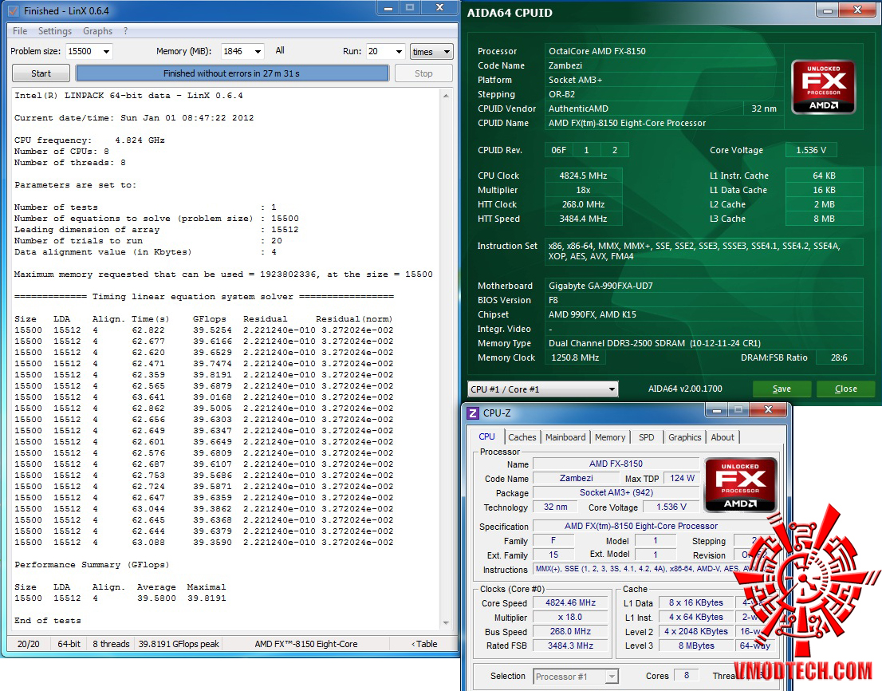882x691 pixels.
Task: Click the AIDA64 L3 Cache value 8 MB
Action: [824, 219]
